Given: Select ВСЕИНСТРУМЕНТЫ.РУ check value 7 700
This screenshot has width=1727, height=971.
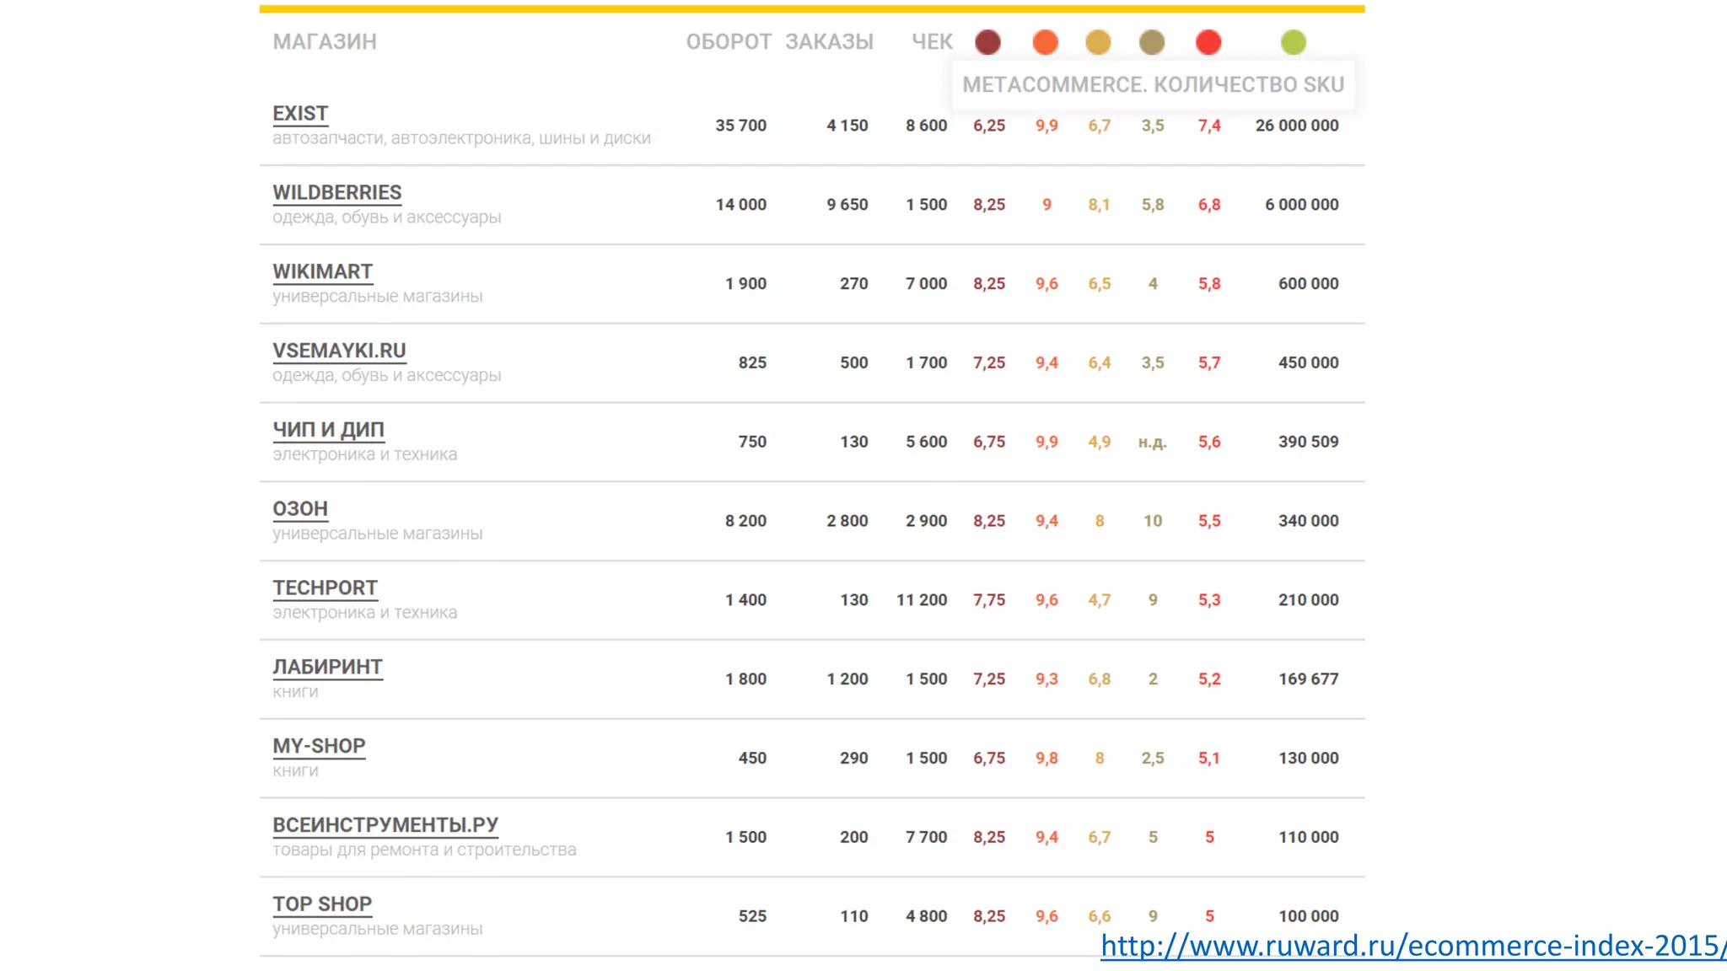Looking at the screenshot, I should pos(926,838).
